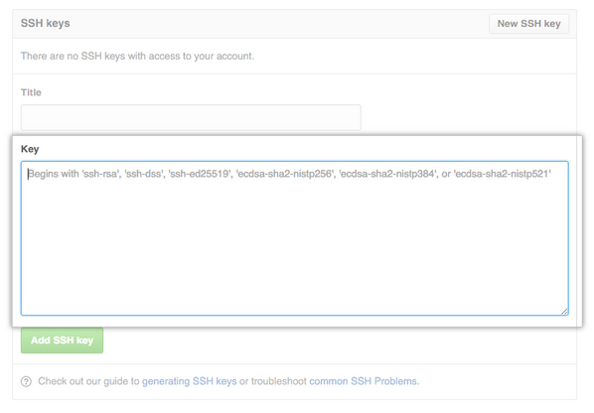The width and height of the screenshot is (594, 413).
Task: Click the 'or troubleshoot' text in the footer
Action: tap(273, 381)
